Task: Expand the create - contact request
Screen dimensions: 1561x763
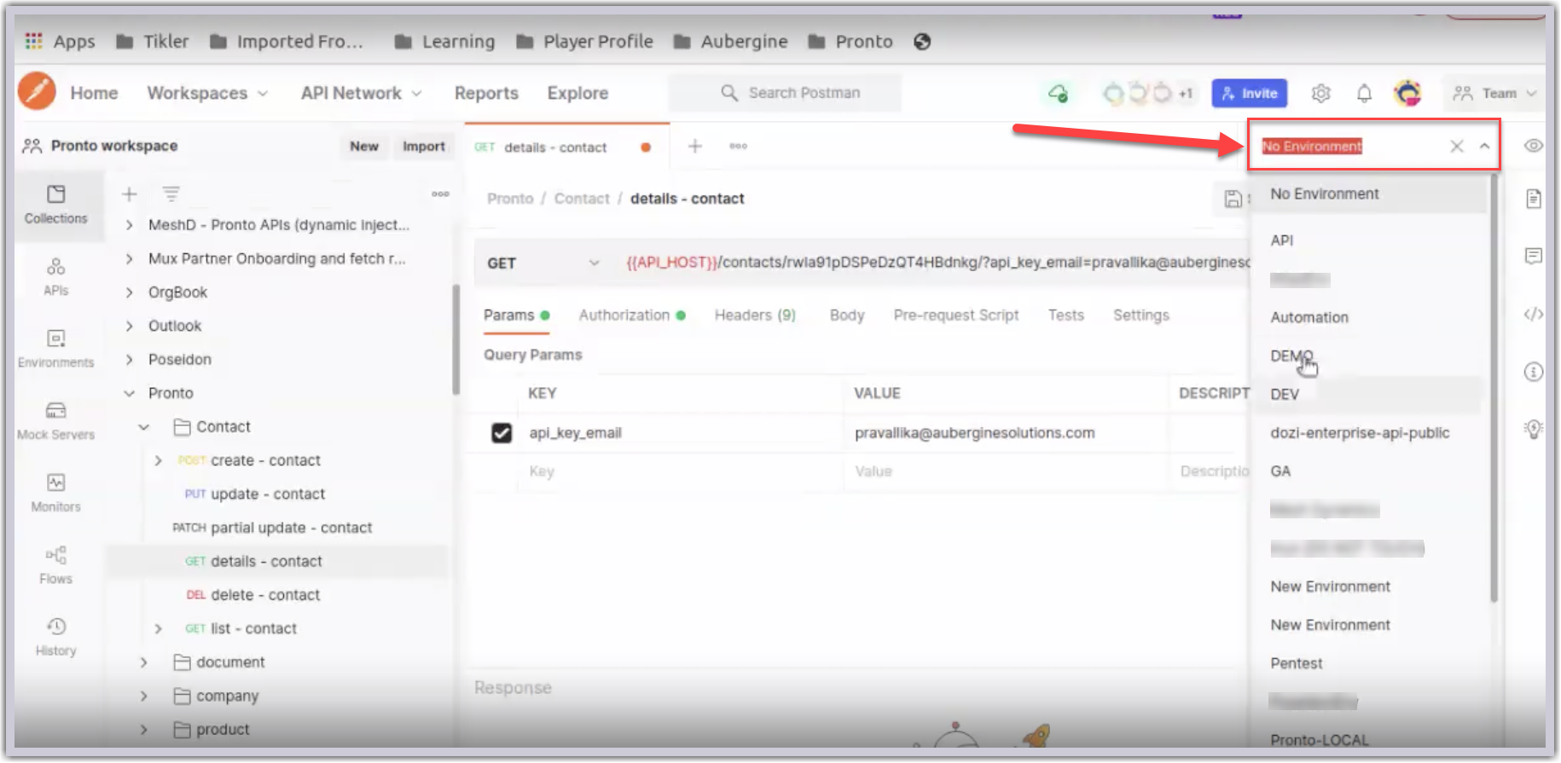Action: [x=158, y=460]
